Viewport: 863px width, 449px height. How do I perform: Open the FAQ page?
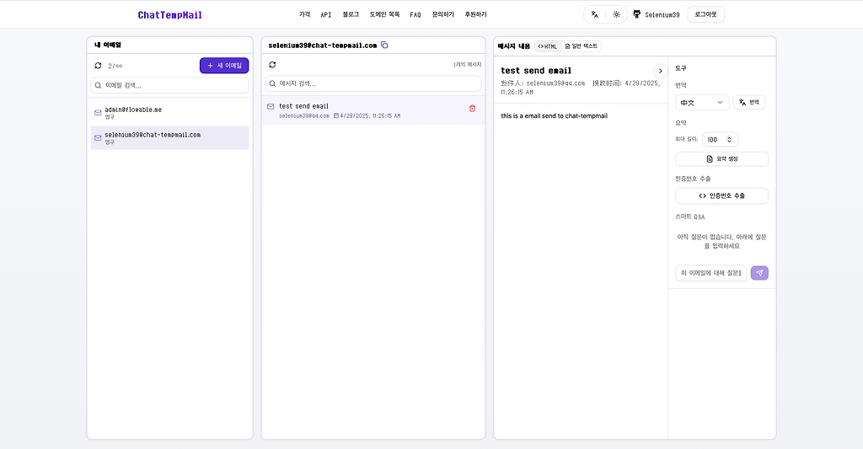pyautogui.click(x=415, y=15)
